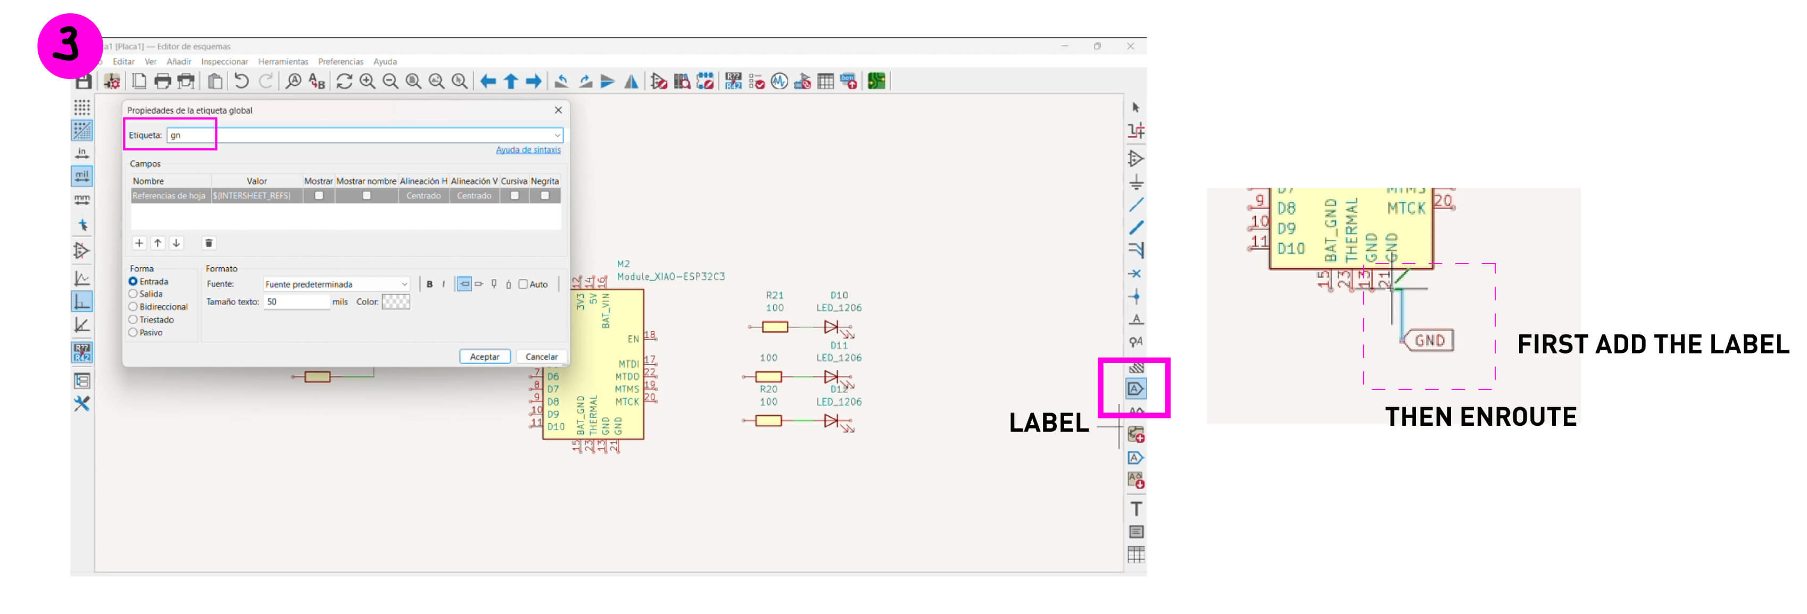This screenshot has height=614, width=1807.
Task: Refresh the schematic view
Action: pyautogui.click(x=344, y=81)
